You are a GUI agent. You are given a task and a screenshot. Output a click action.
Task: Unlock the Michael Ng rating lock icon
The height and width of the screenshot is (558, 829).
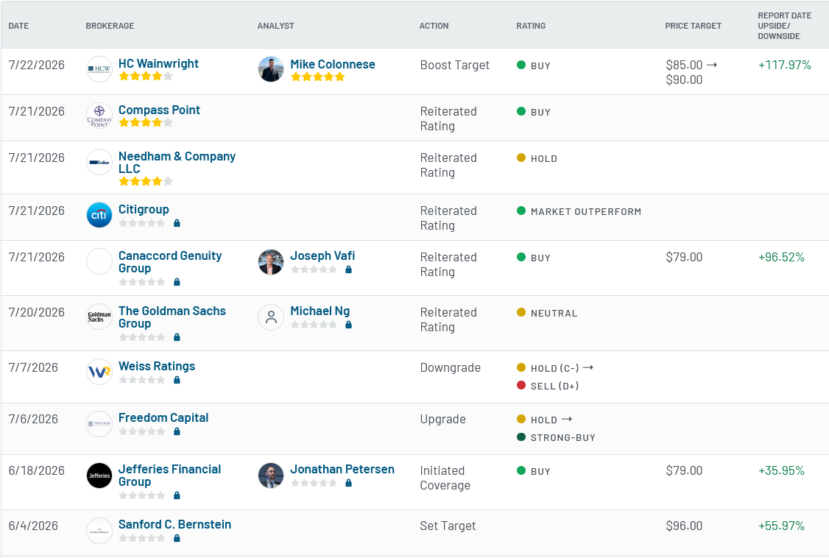point(348,325)
